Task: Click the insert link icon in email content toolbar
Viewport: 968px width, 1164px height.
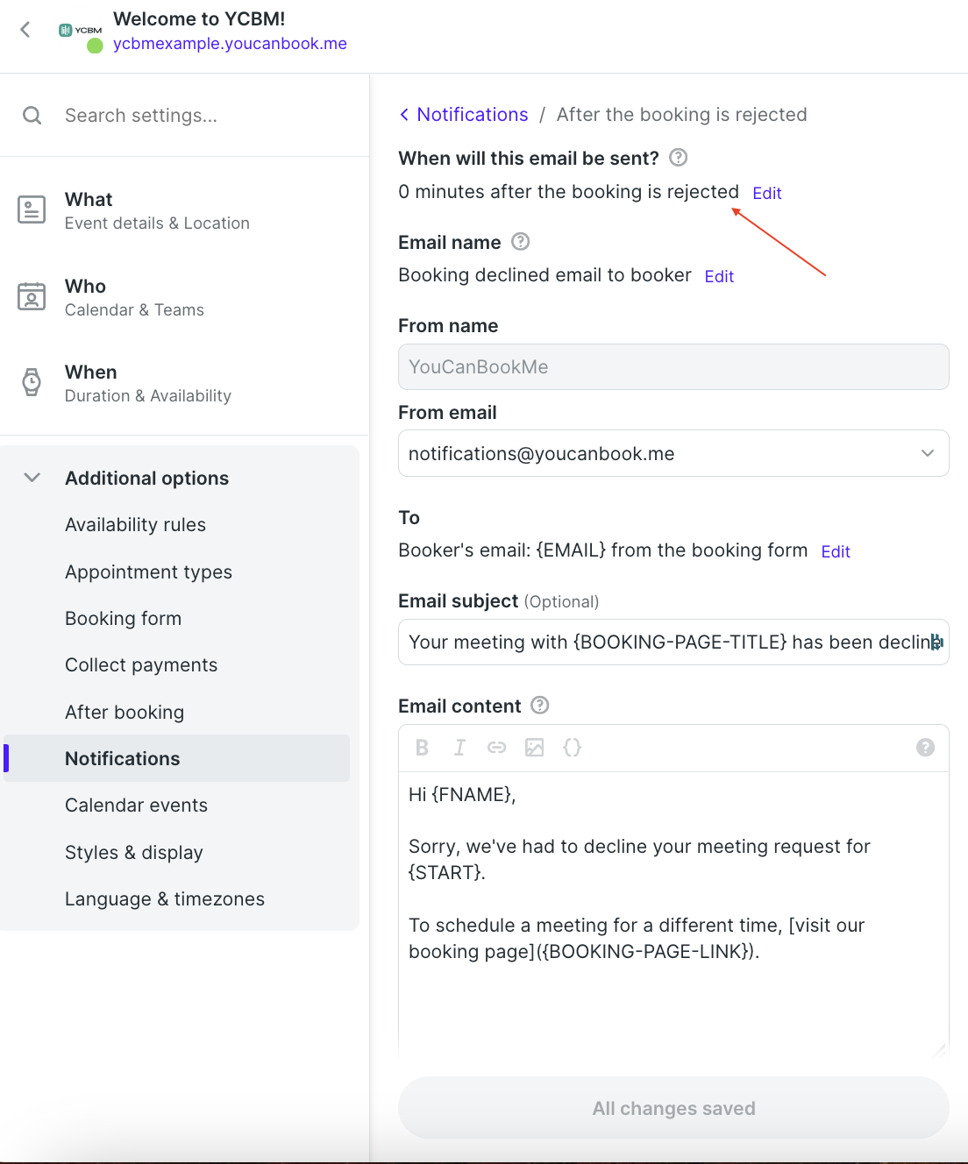Action: point(497,748)
